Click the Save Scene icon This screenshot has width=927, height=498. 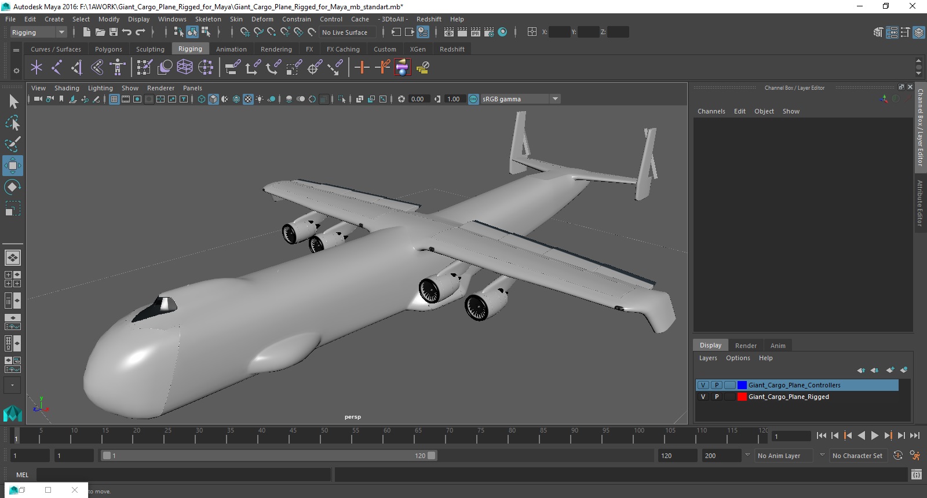tap(114, 32)
